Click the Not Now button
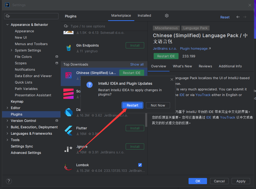This screenshot has height=189, width=256. coord(158,105)
